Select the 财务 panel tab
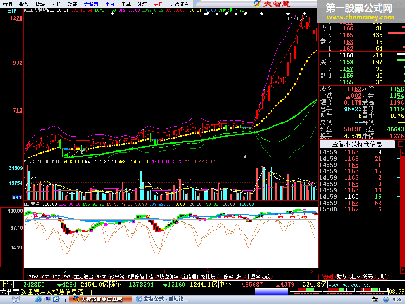This screenshot has width=405, height=304. coord(341,277)
